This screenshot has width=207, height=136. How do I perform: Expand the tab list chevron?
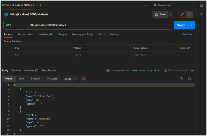point(146,5)
